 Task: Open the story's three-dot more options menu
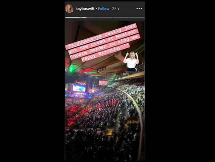tap(139, 8)
